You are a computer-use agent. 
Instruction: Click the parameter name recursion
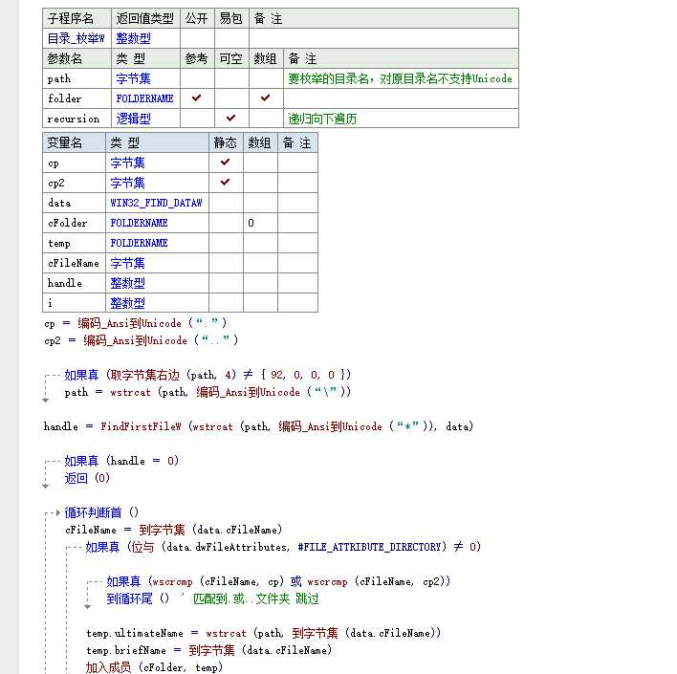[74, 119]
